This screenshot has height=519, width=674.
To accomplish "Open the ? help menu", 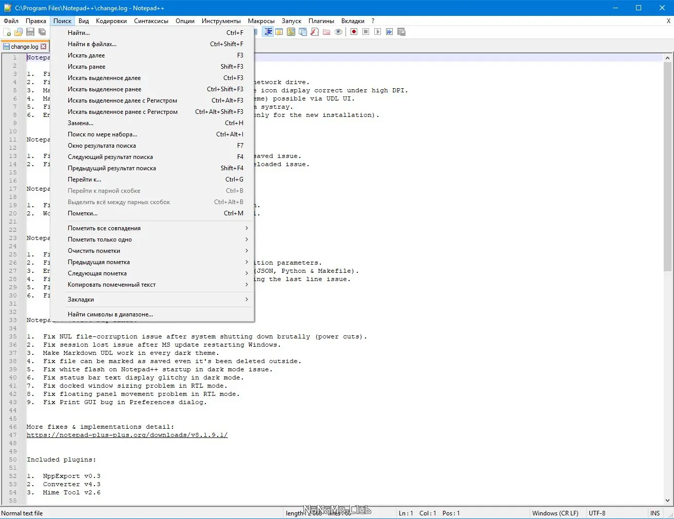I will (x=373, y=21).
